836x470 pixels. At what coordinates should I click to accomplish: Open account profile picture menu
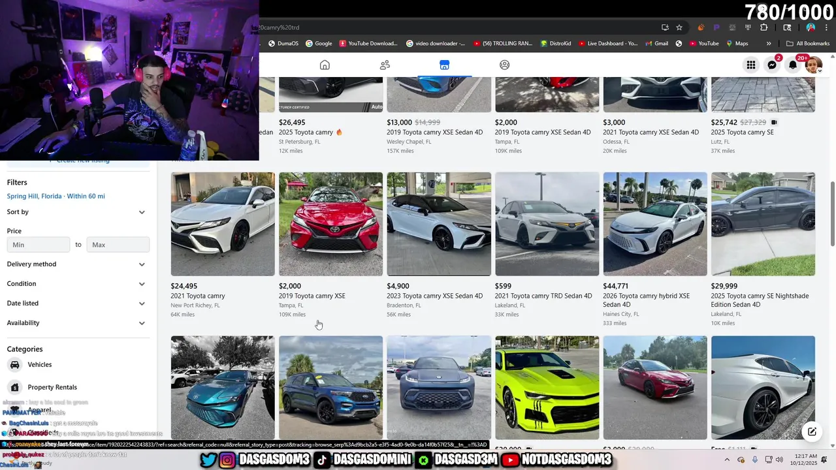(x=813, y=65)
